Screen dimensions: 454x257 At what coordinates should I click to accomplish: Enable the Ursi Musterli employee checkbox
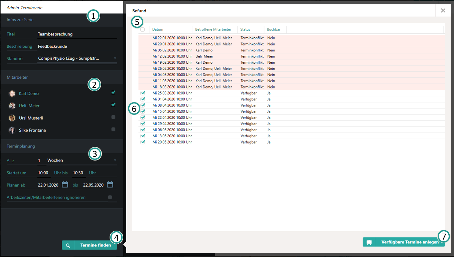[113, 117]
